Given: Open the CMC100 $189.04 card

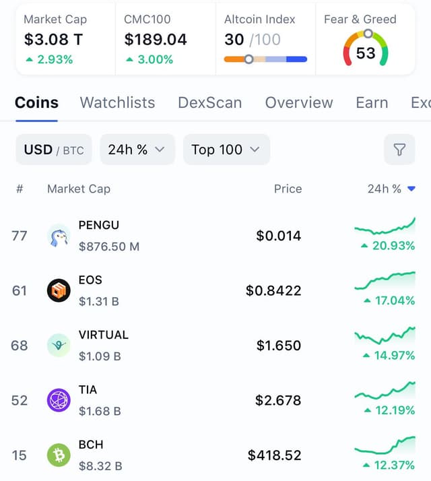Looking at the screenshot, I should tap(166, 39).
